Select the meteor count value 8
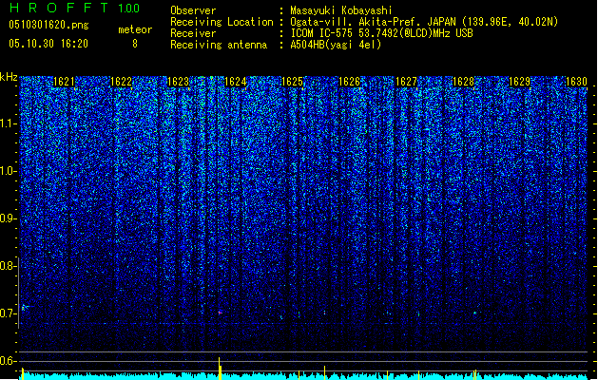Viewport: 598px width, 380px height. 135,44
